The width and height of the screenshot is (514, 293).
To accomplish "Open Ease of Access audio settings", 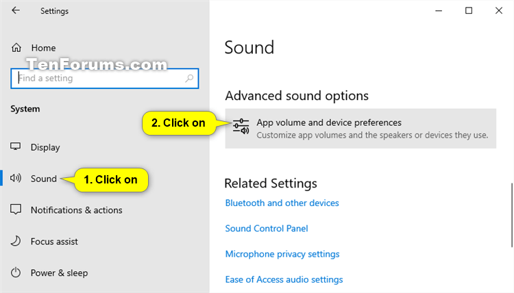I will pyautogui.click(x=284, y=279).
